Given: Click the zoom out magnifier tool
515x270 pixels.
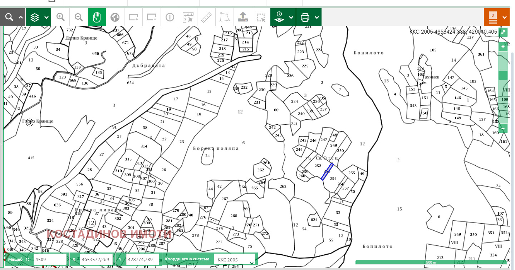Looking at the screenshot, I should click(x=79, y=17).
